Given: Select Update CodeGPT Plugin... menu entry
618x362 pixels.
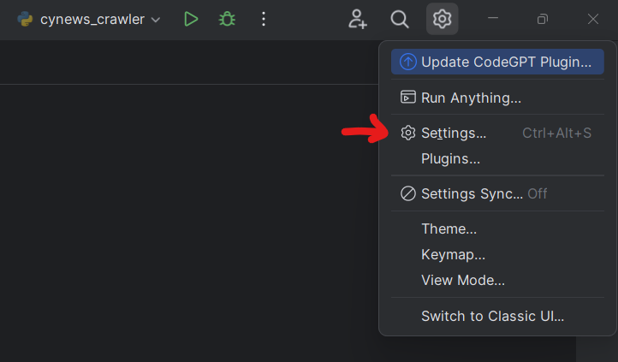Looking at the screenshot, I should [x=506, y=62].
